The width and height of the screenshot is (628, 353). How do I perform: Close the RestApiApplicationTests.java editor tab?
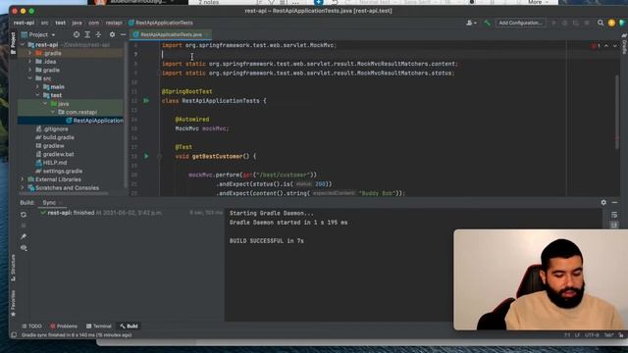click(207, 35)
